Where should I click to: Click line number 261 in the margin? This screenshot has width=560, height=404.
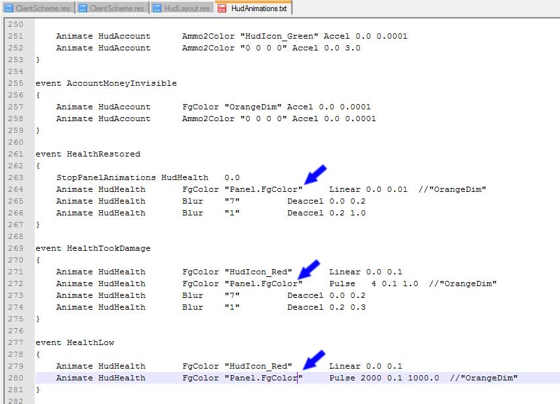point(14,154)
